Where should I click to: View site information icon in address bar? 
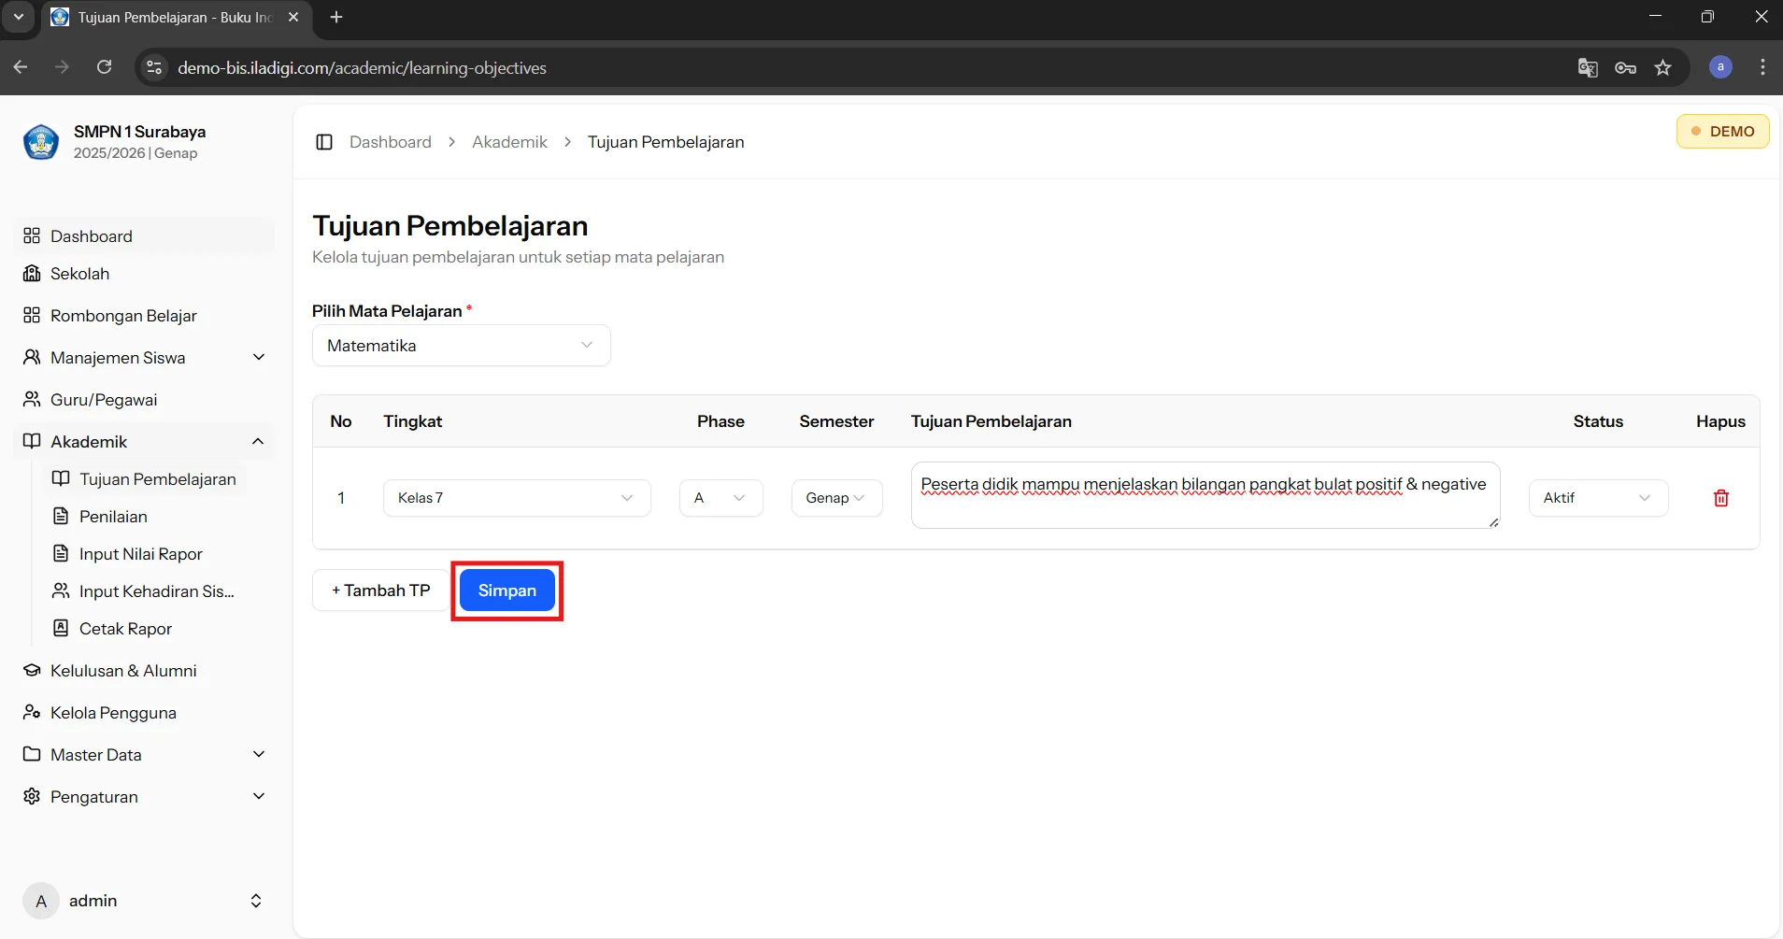[x=155, y=67]
